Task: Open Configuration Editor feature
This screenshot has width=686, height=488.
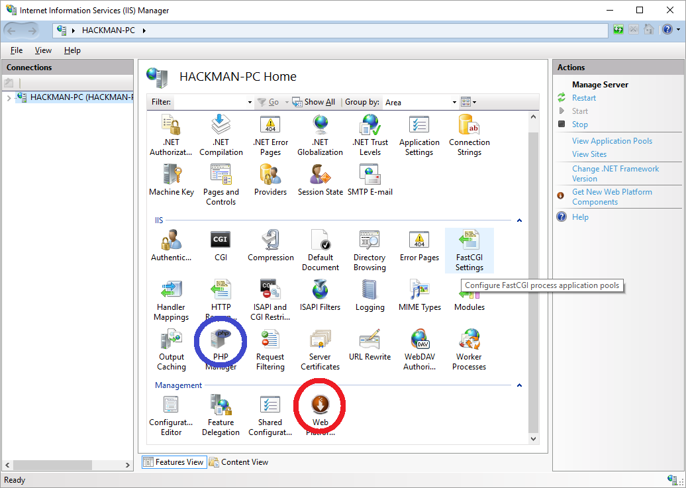Action: click(171, 416)
